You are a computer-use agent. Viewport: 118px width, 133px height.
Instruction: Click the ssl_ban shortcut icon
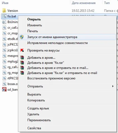(x=4, y=89)
